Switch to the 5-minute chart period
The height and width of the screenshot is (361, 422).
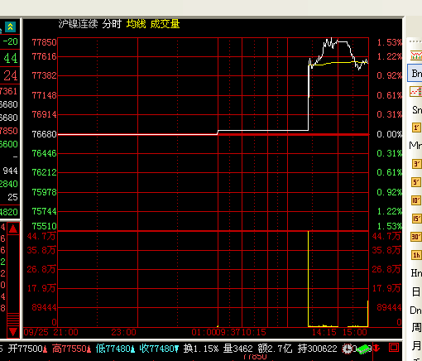click(x=416, y=182)
